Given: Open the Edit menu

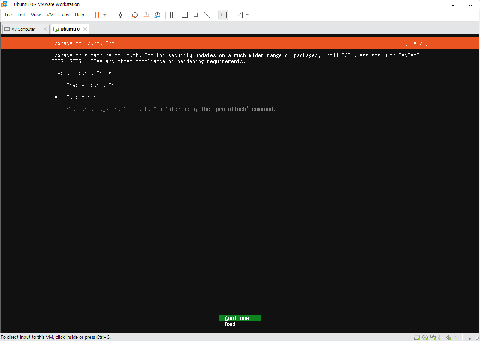Looking at the screenshot, I should 21,15.
